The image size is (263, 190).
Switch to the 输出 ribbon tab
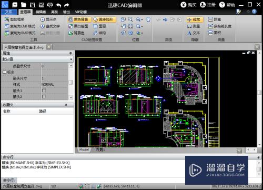pyautogui.click(x=66, y=12)
